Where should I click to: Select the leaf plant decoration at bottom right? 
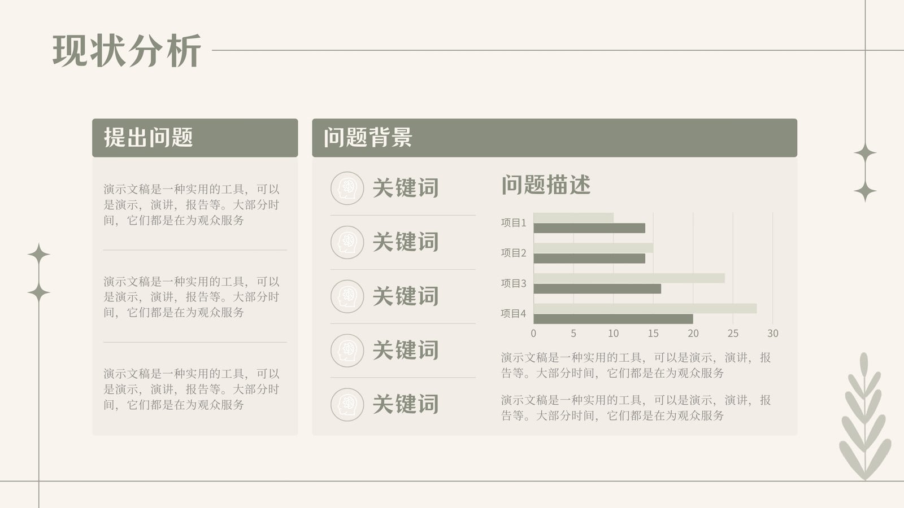coord(864,417)
